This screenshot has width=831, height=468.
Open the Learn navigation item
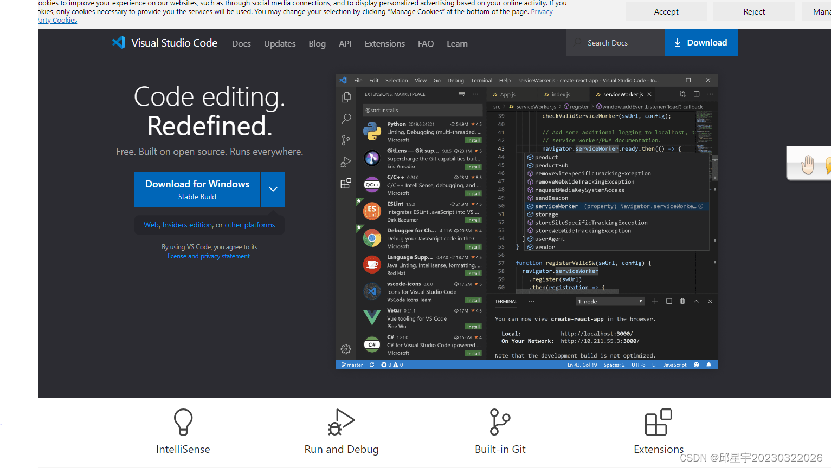click(457, 44)
